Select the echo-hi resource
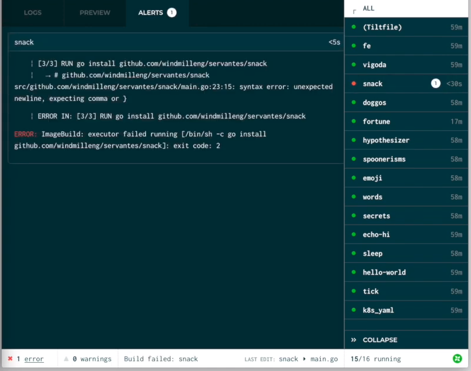Screen dimensions: 471x371 tap(406, 234)
